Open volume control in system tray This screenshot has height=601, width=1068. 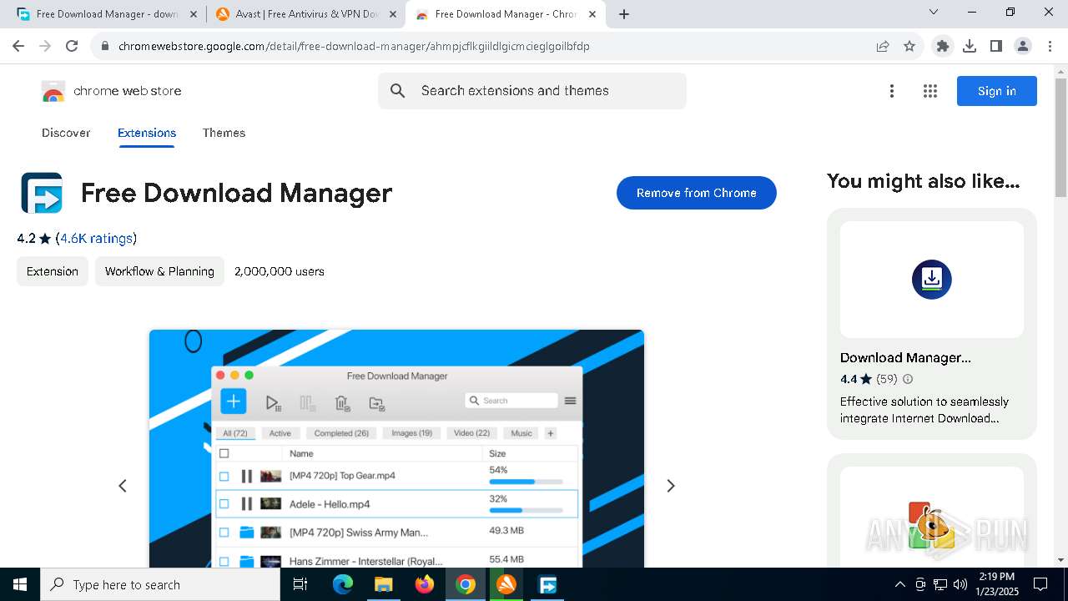tap(960, 584)
